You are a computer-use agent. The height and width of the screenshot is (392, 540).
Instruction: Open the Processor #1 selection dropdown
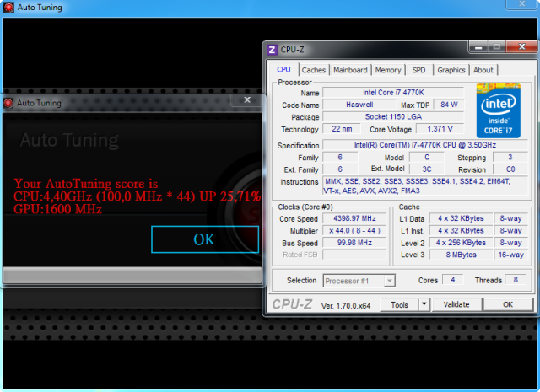pyautogui.click(x=359, y=281)
